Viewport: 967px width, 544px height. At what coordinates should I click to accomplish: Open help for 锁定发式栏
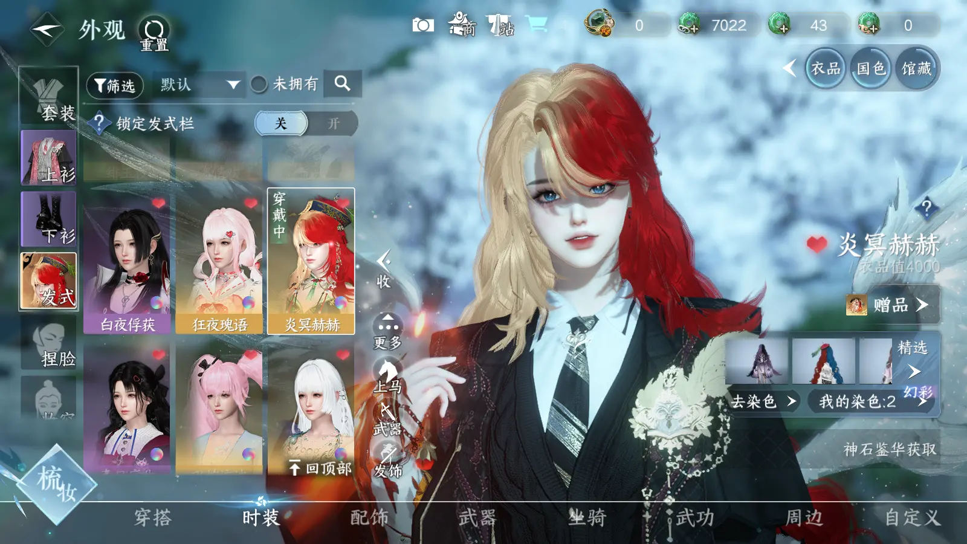99,123
